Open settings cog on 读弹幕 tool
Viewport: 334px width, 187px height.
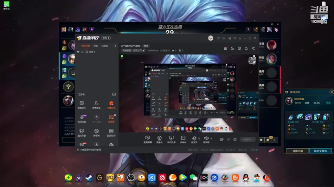[115, 115]
